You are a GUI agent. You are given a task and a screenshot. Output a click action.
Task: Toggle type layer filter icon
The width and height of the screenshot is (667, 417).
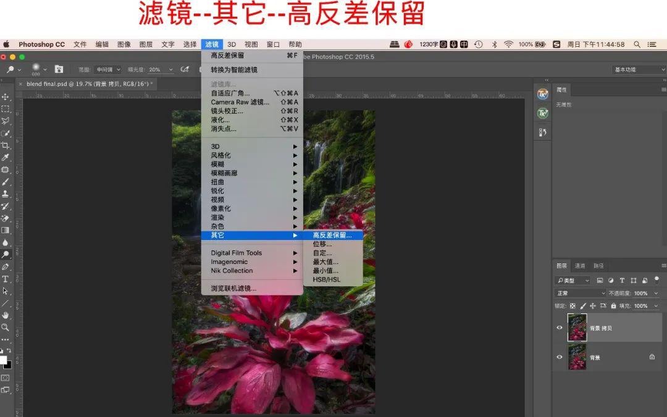(622, 281)
